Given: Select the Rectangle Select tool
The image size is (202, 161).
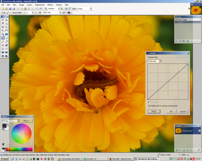Looking at the screenshot, I should (x=3, y=20).
